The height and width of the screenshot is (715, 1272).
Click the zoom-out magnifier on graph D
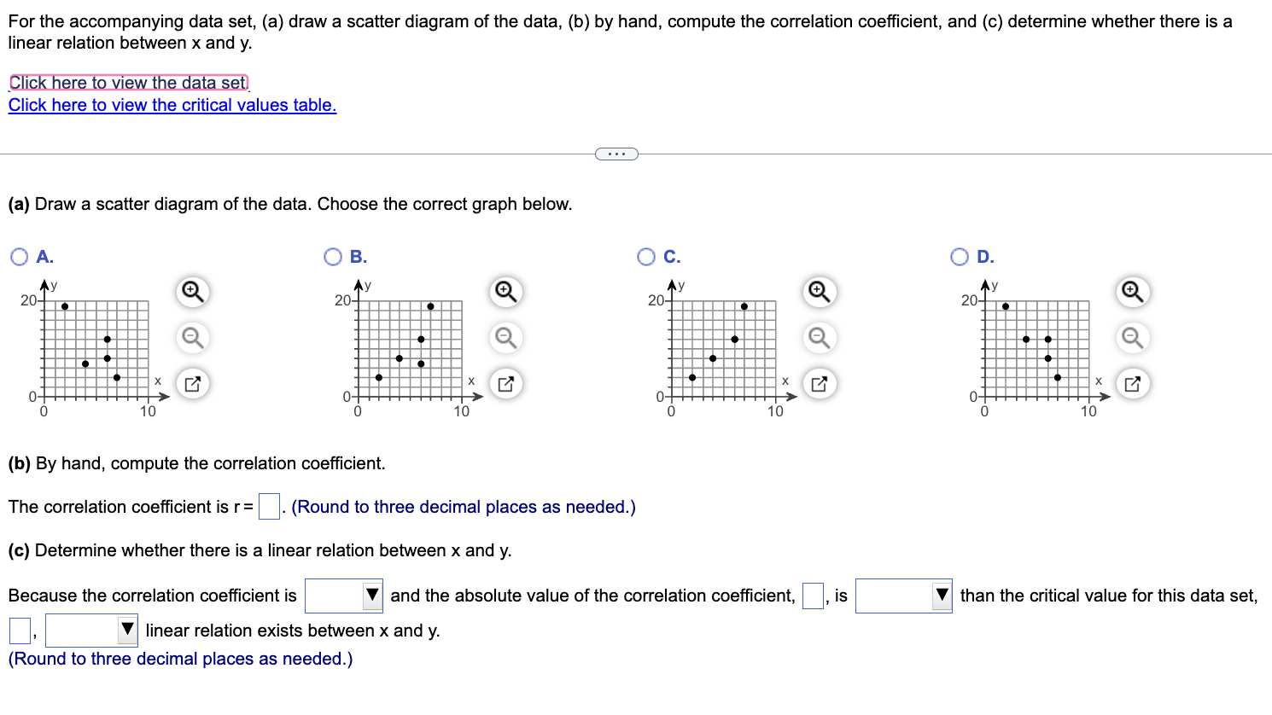tap(1133, 338)
